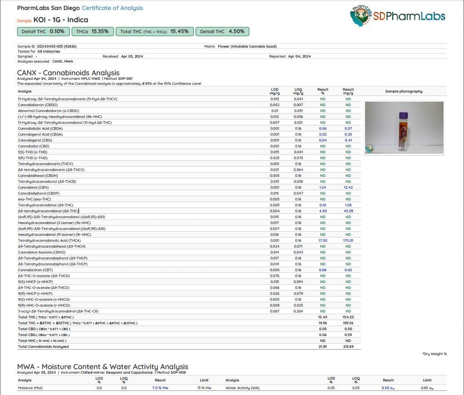This screenshot has width=464, height=395.
Task: Click the CBN result 1.24 percent
Action: coord(323,187)
